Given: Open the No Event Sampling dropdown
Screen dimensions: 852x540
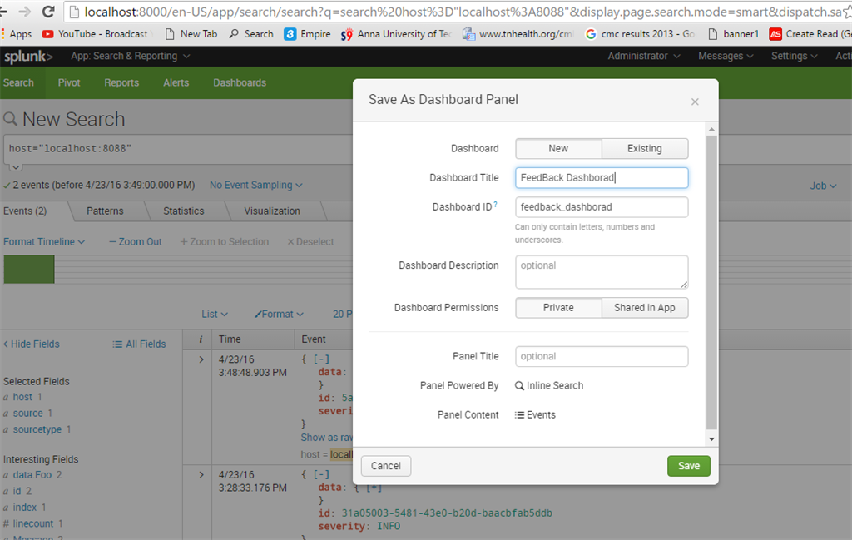Looking at the screenshot, I should (256, 186).
